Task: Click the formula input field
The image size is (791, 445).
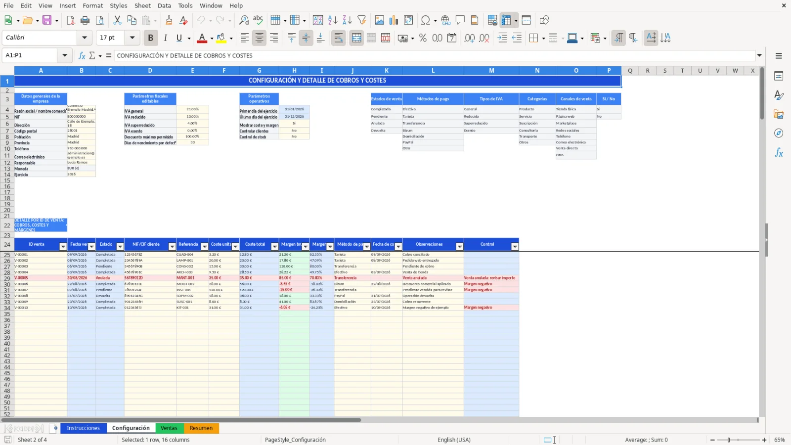Action: tap(435, 55)
